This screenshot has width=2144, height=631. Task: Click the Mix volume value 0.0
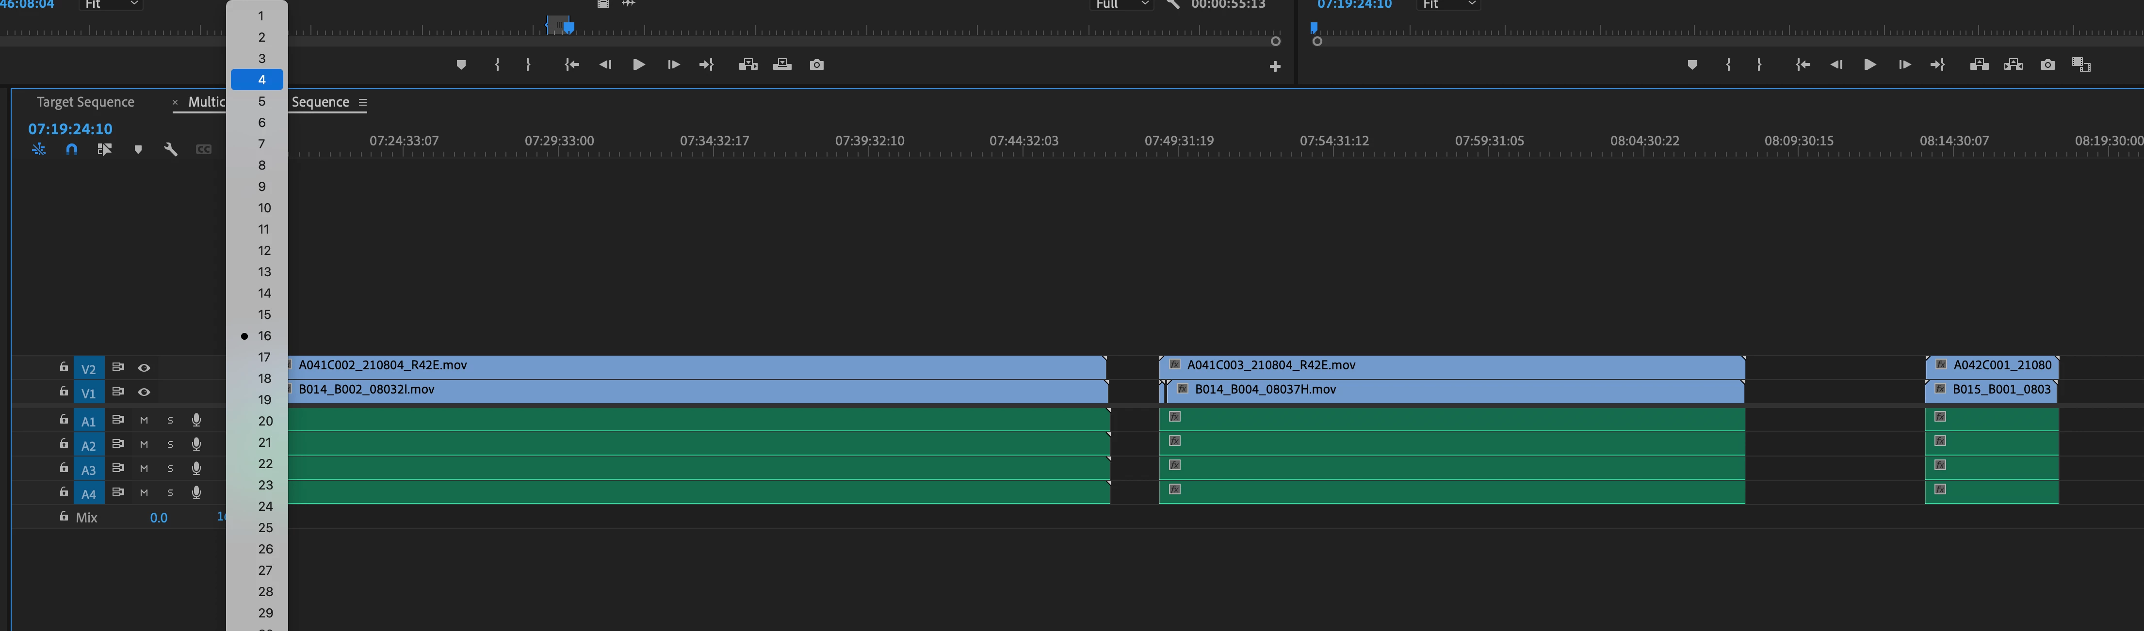pos(158,517)
